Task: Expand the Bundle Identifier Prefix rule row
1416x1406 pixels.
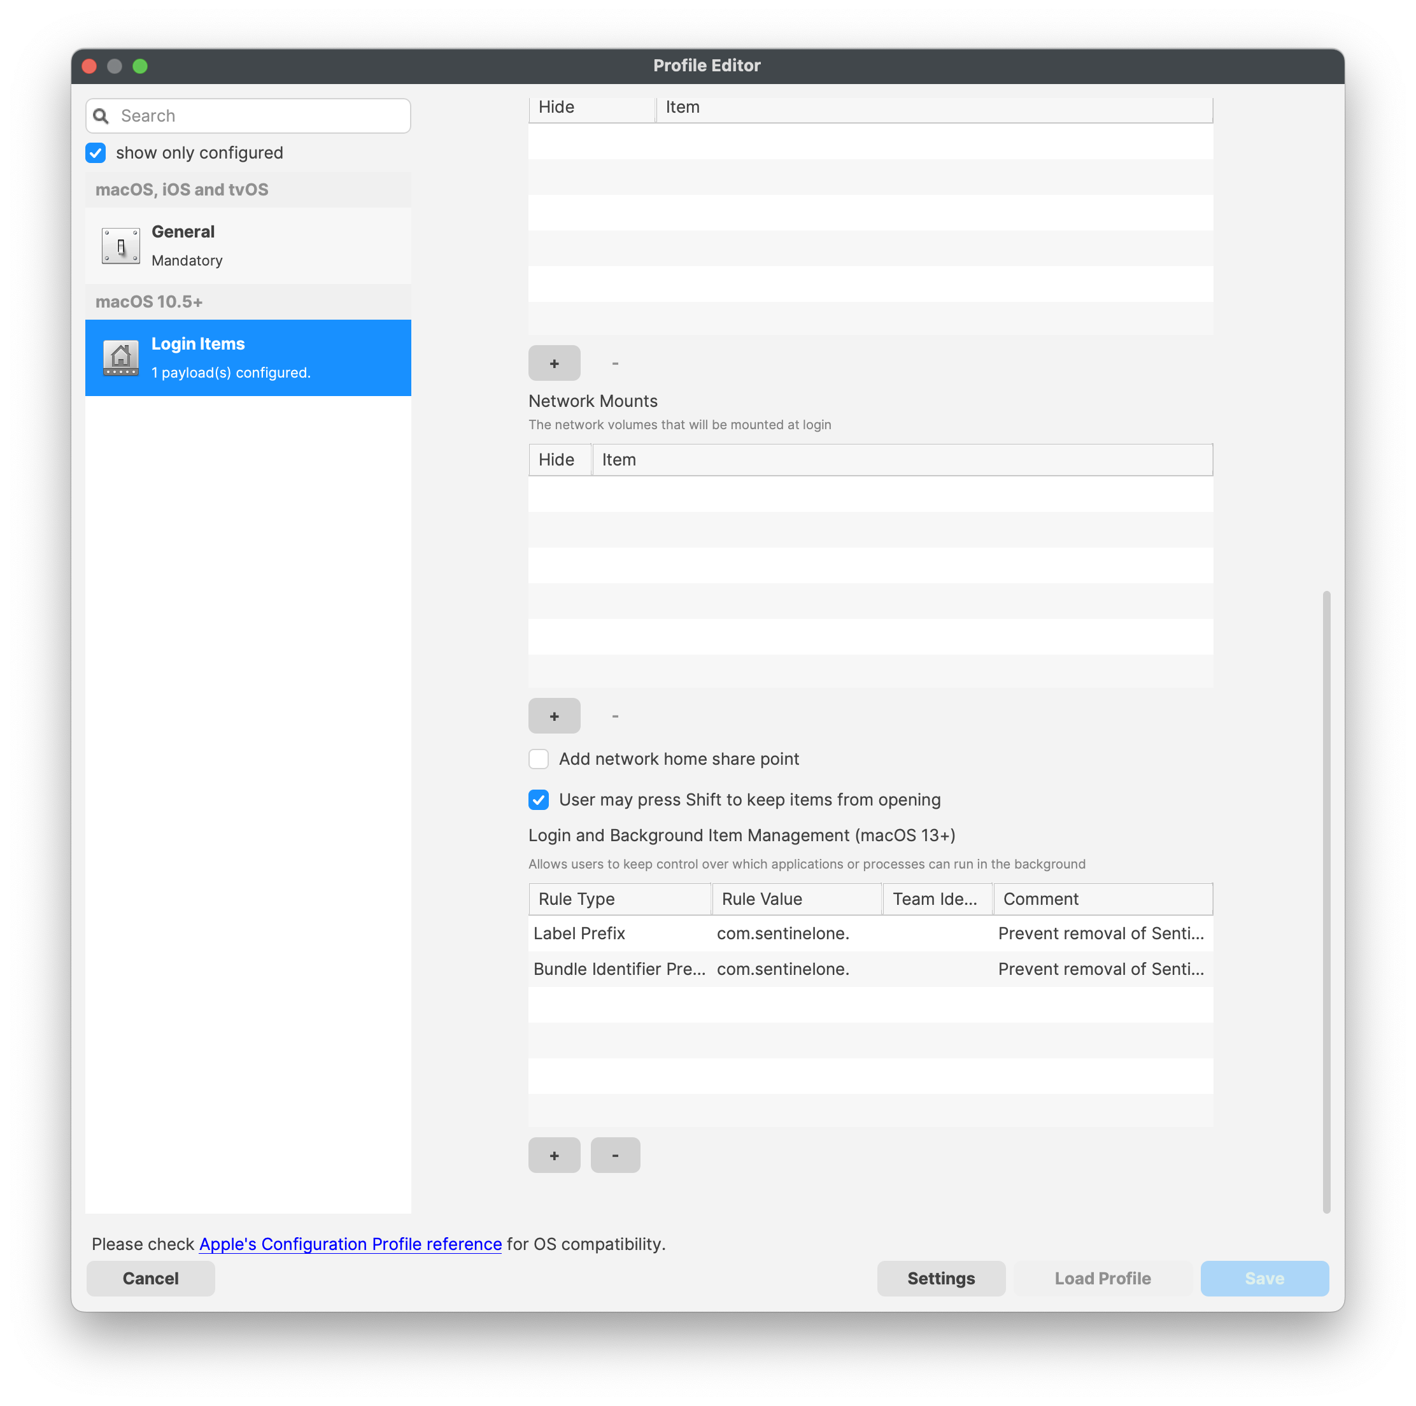Action: pos(872,969)
